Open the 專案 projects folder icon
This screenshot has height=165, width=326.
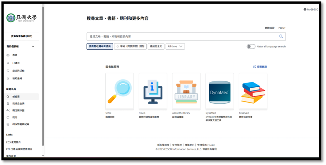coord(8,55)
